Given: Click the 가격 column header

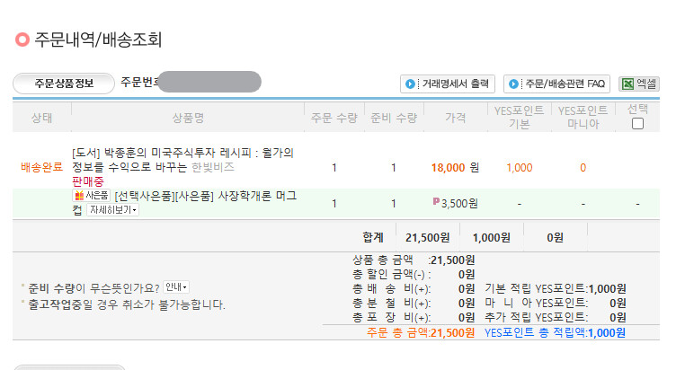Looking at the screenshot, I should tap(455, 118).
